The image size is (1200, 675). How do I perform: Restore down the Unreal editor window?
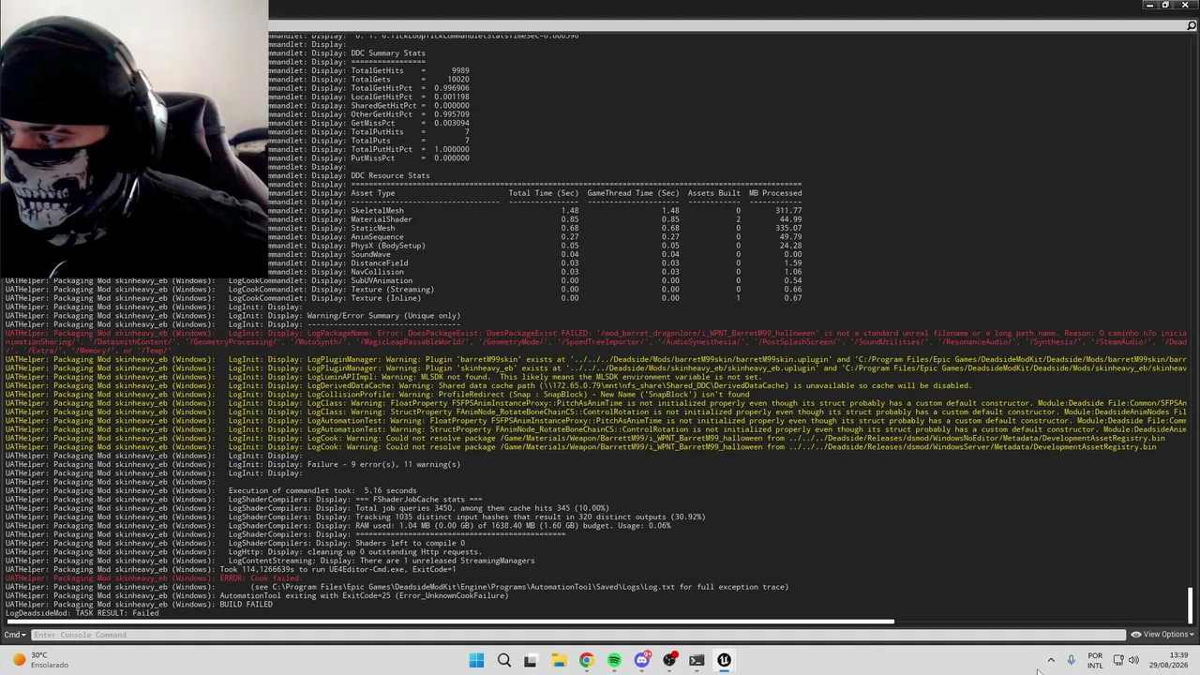pos(1166,5)
